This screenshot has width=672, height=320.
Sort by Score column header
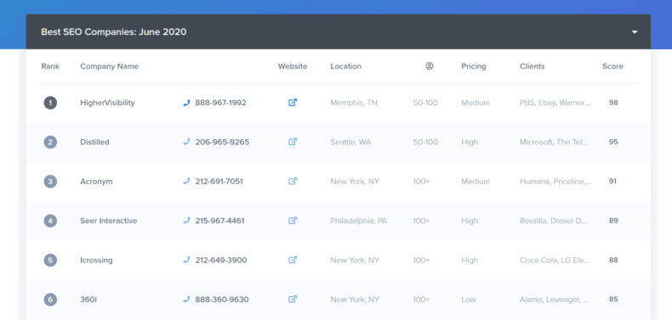click(x=612, y=66)
